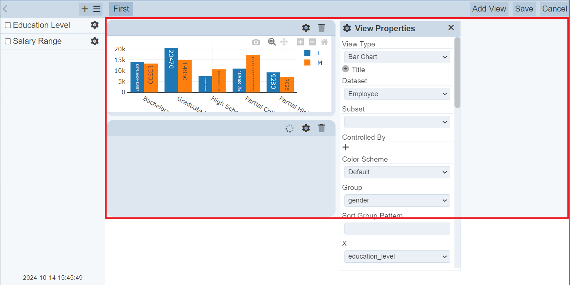This screenshot has height=285, width=570.
Task: Click the orange bar labeled 14850
Action: [185, 76]
